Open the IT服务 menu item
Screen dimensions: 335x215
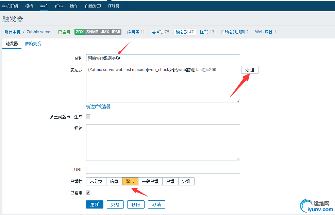click(x=114, y=6)
